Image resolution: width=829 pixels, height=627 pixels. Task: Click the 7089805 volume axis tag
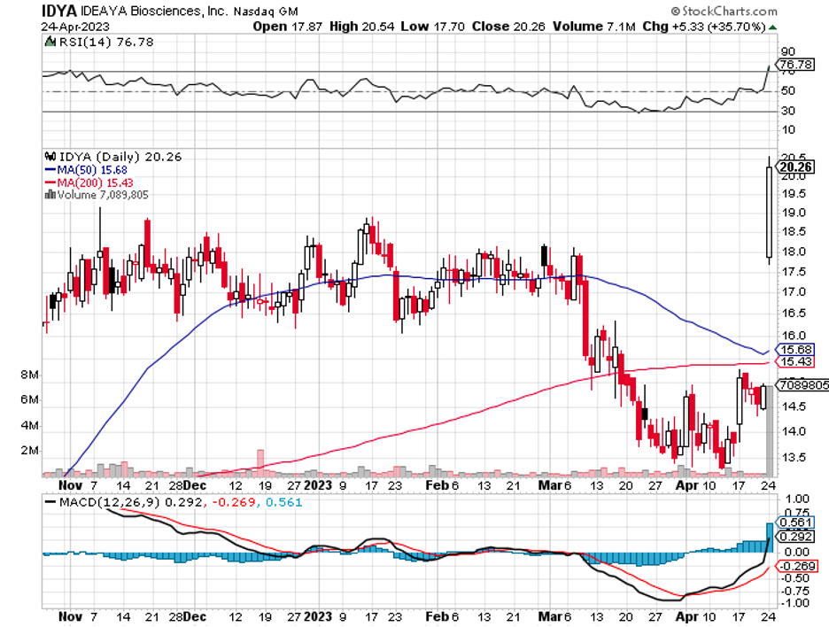coord(801,385)
